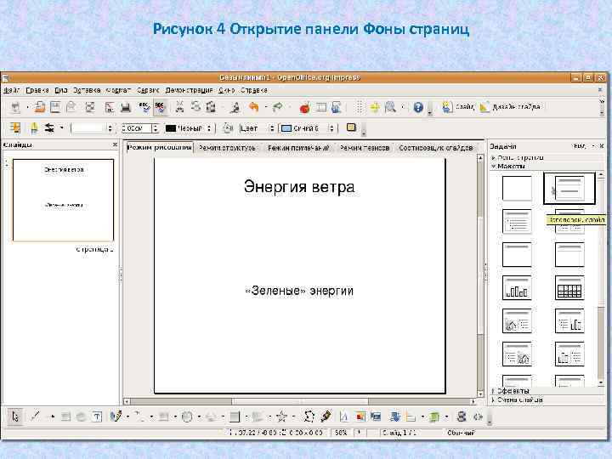Open Help with blue question icon

pos(418,107)
